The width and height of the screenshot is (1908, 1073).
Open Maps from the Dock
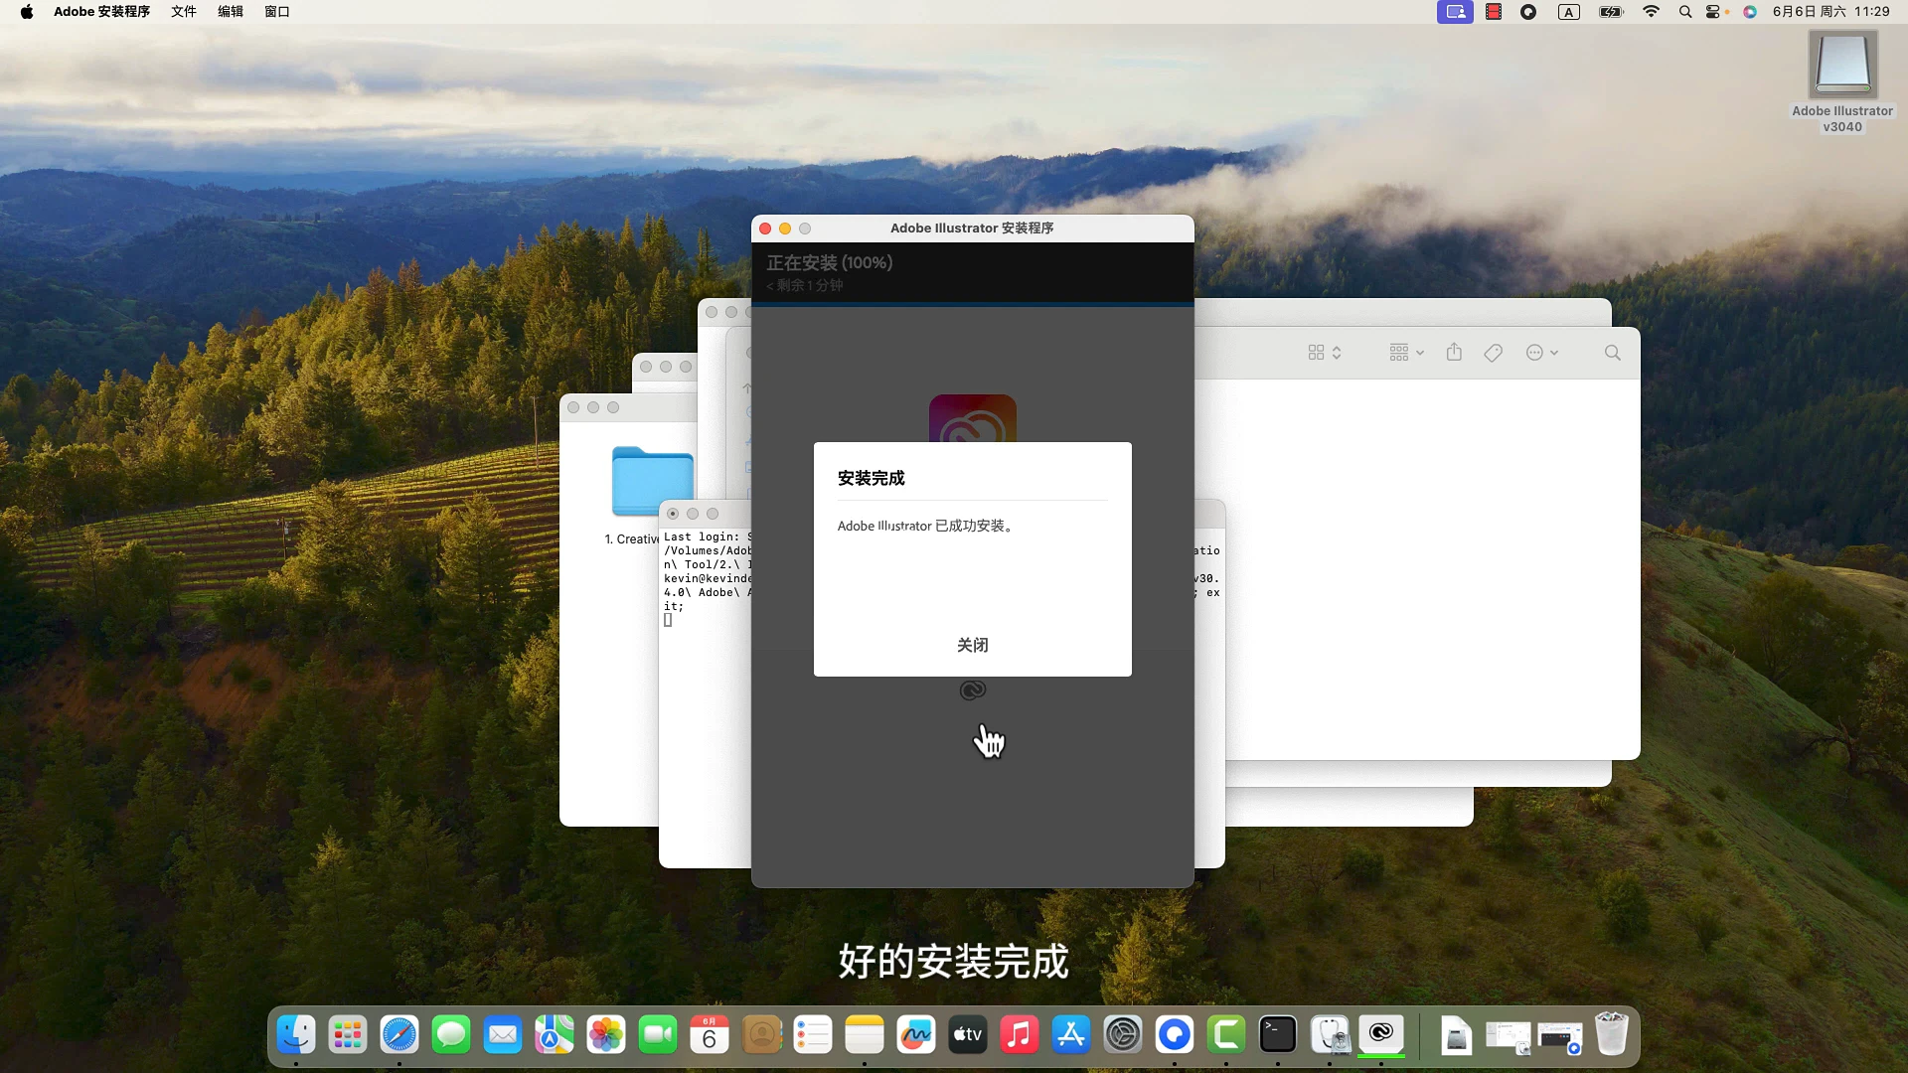click(x=555, y=1035)
